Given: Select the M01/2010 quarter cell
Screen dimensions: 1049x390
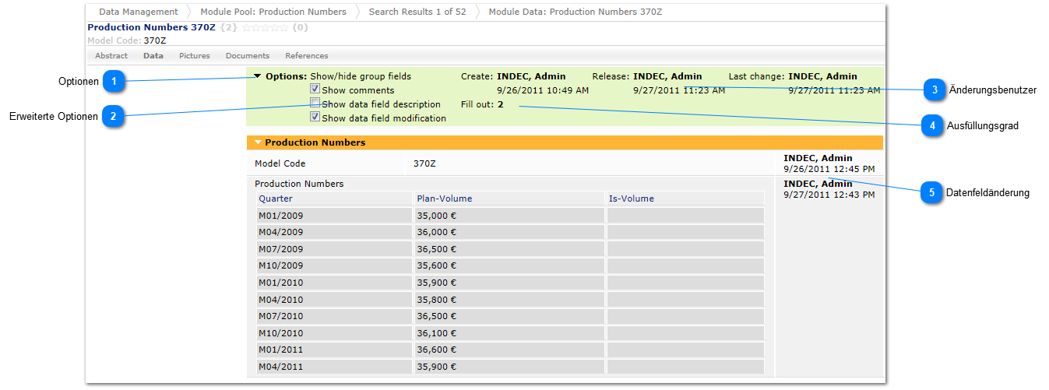Looking at the screenshot, I should point(333,283).
